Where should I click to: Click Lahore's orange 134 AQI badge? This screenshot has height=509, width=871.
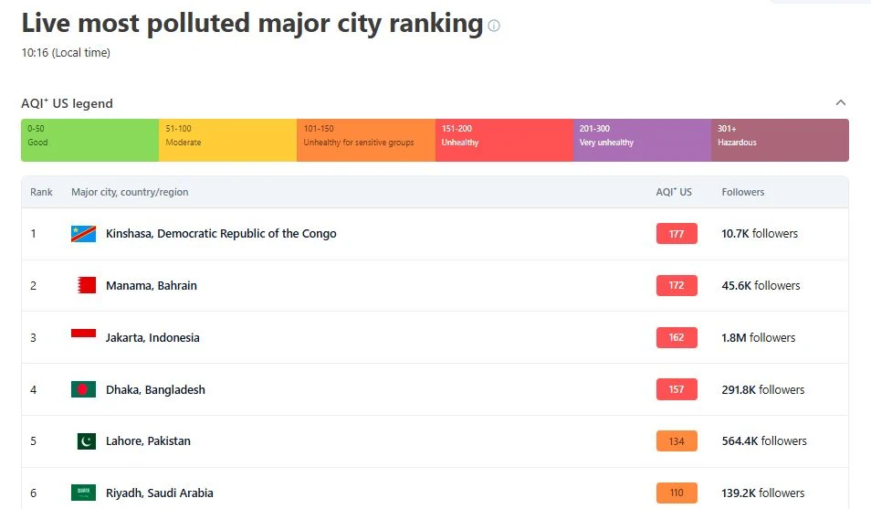click(677, 441)
